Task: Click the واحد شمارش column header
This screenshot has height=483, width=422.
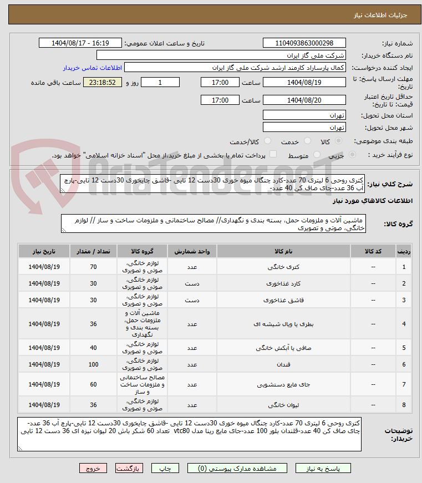Action: (x=192, y=251)
